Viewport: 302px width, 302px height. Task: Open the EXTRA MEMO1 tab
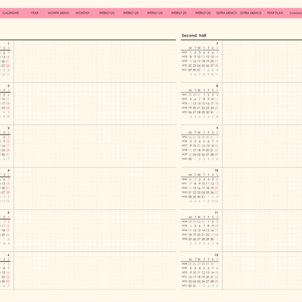(x=226, y=13)
